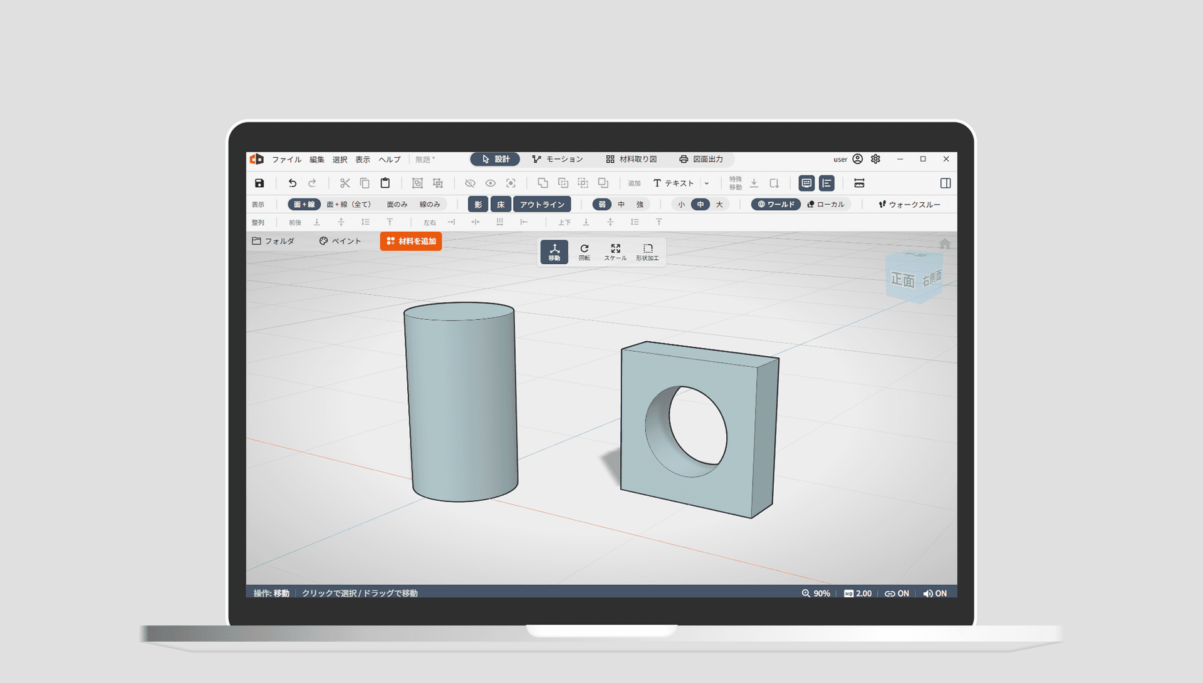Viewport: 1203px width, 683px height.
Task: Select 線のみ display mode
Action: tap(430, 205)
